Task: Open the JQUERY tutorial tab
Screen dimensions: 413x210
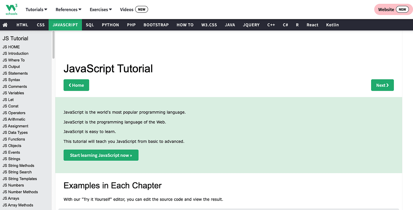Action: coord(251,25)
